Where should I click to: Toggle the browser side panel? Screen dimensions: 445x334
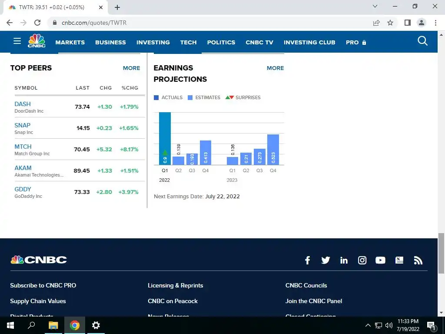coord(408,23)
